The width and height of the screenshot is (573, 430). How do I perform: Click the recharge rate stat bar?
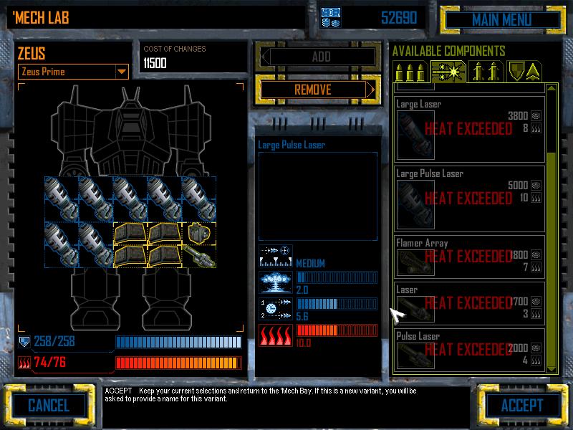pos(337,304)
